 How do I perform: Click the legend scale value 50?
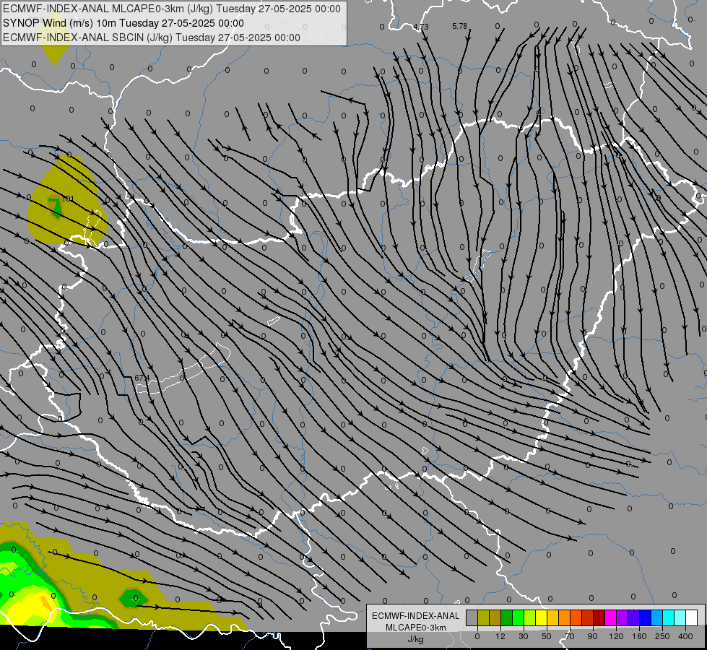click(x=547, y=636)
